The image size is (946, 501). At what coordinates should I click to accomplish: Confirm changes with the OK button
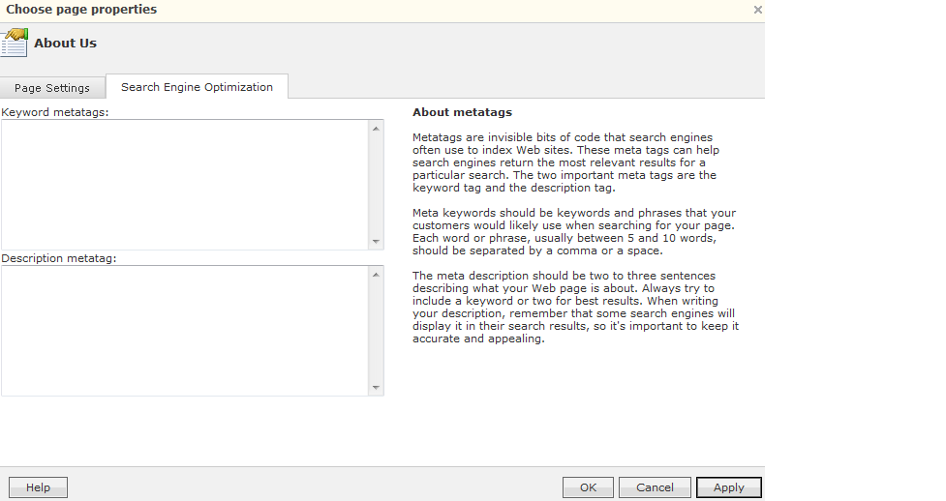(588, 487)
